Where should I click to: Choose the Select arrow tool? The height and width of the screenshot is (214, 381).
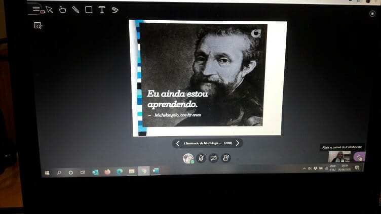tap(49, 10)
